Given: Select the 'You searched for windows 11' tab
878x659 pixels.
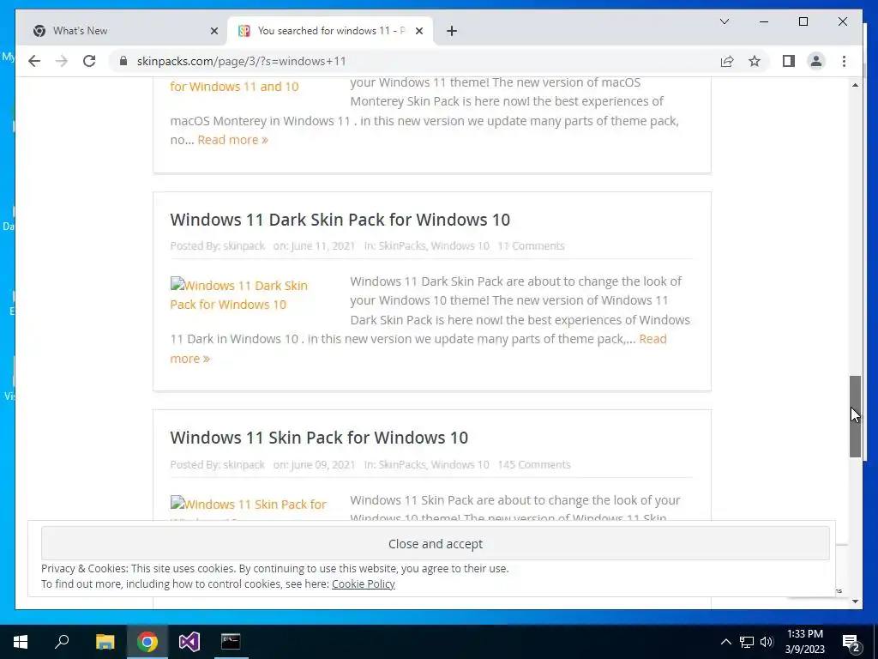Looking at the screenshot, I should [x=330, y=31].
